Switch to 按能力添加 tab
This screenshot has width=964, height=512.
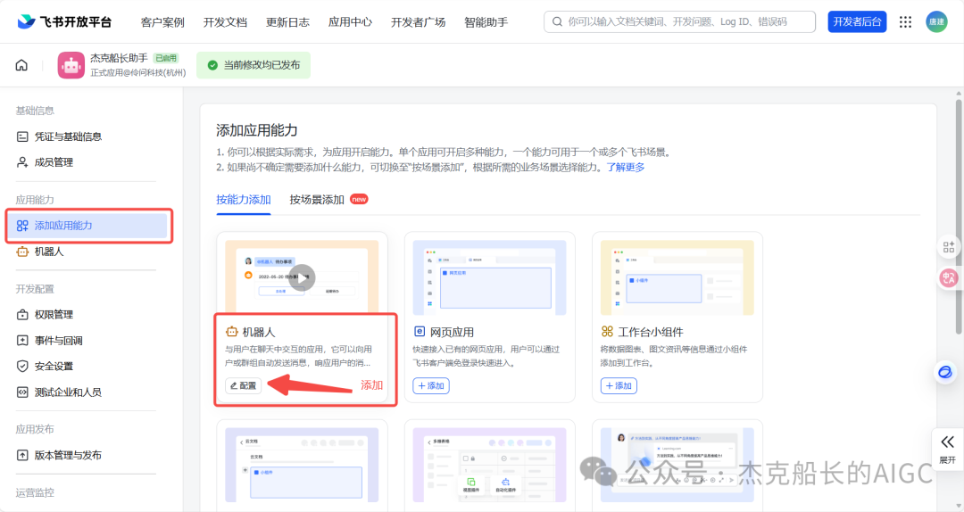point(244,200)
